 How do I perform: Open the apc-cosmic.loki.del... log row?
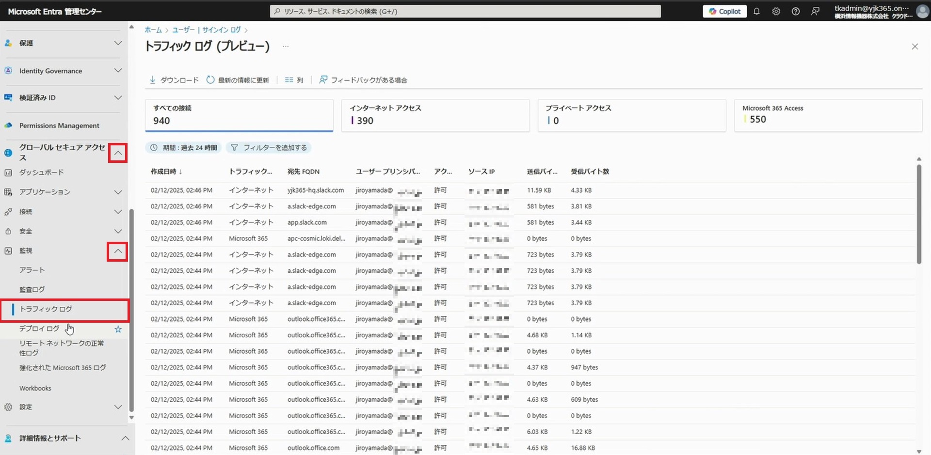tap(530, 238)
